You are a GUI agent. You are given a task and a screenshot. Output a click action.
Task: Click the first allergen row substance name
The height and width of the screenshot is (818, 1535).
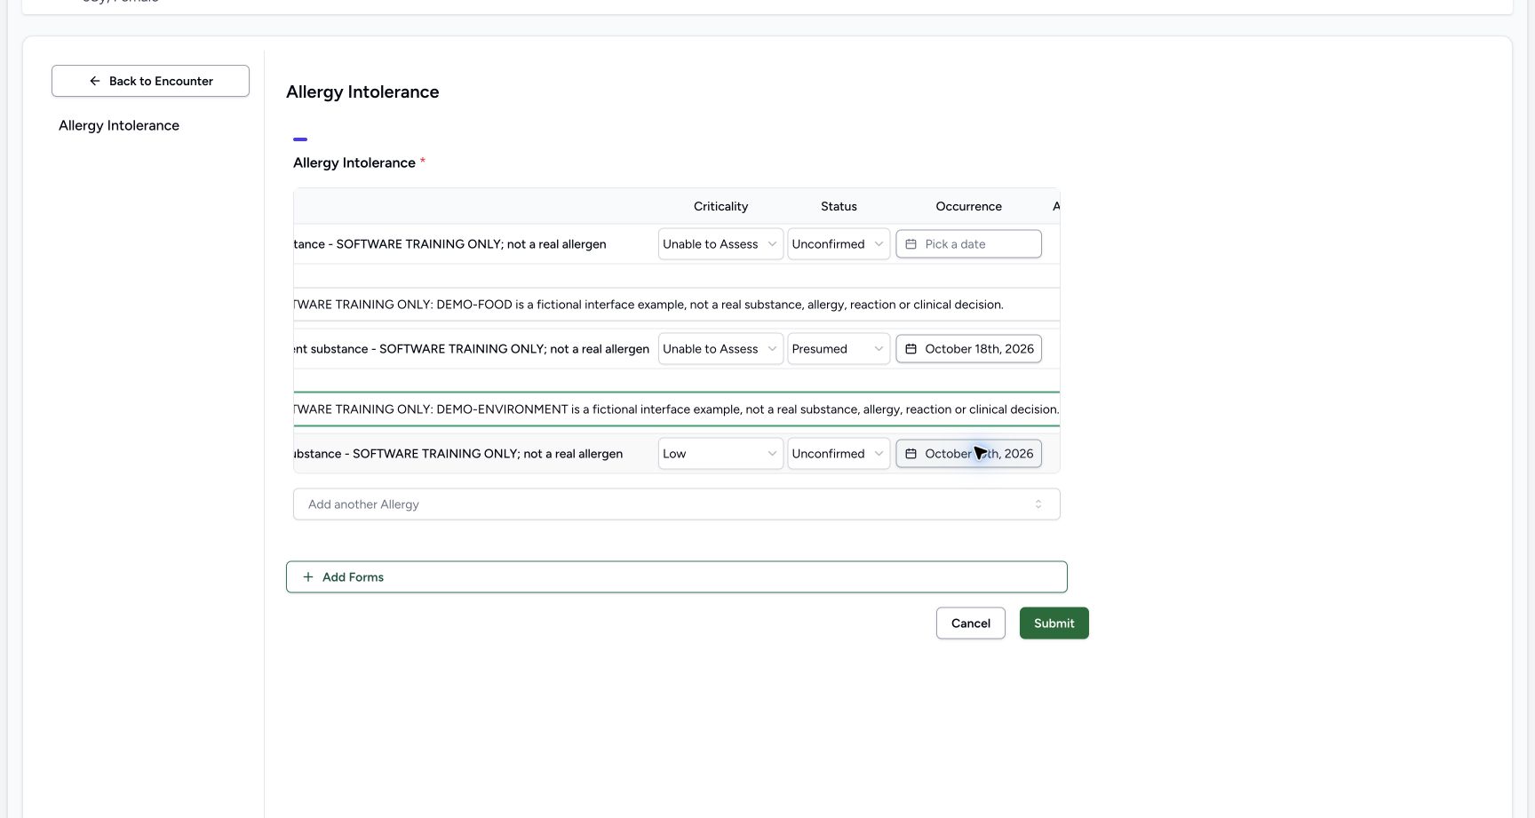coord(450,244)
